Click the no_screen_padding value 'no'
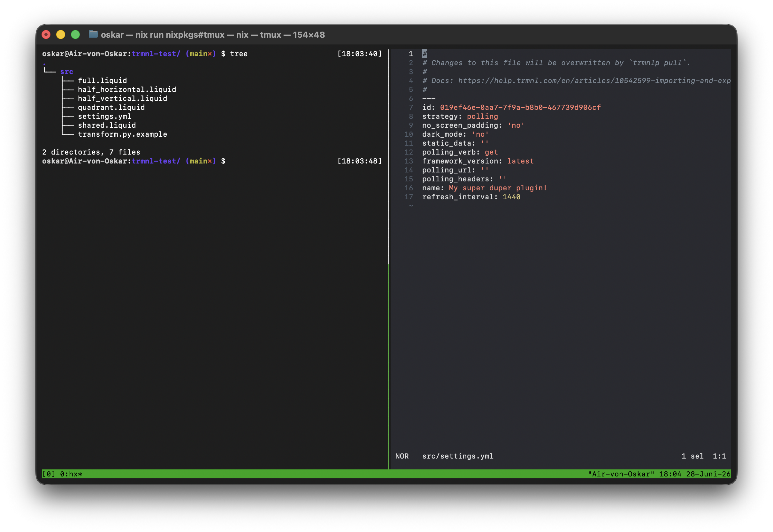The width and height of the screenshot is (773, 532). coord(516,125)
